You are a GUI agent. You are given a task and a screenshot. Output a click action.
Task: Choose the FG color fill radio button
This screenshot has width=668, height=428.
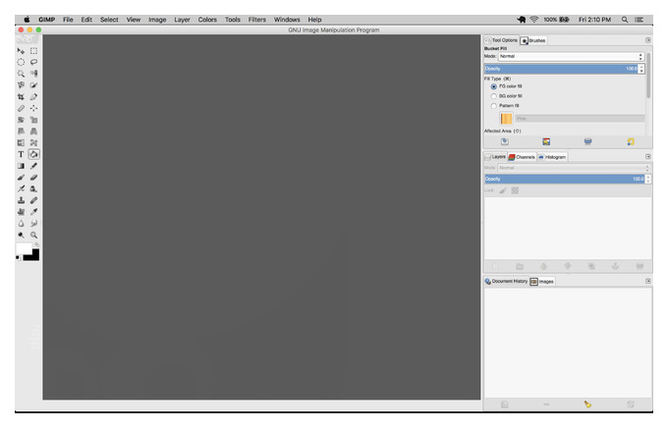[x=494, y=86]
